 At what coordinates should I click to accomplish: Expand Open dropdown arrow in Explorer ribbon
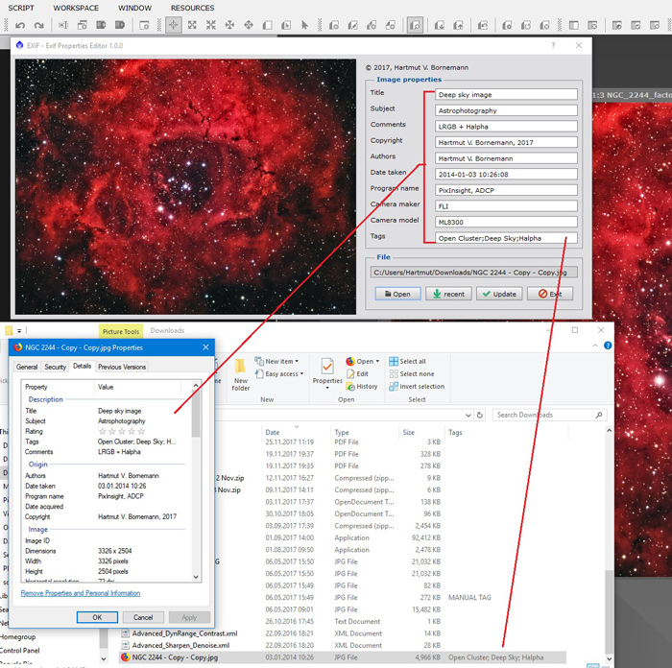click(x=377, y=361)
